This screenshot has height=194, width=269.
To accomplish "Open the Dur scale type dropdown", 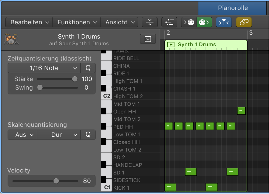I will tap(59, 135).
